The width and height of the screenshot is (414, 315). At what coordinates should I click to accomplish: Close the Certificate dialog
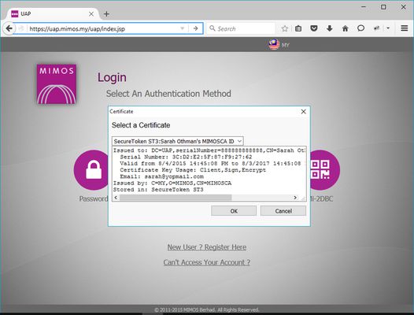pos(303,112)
